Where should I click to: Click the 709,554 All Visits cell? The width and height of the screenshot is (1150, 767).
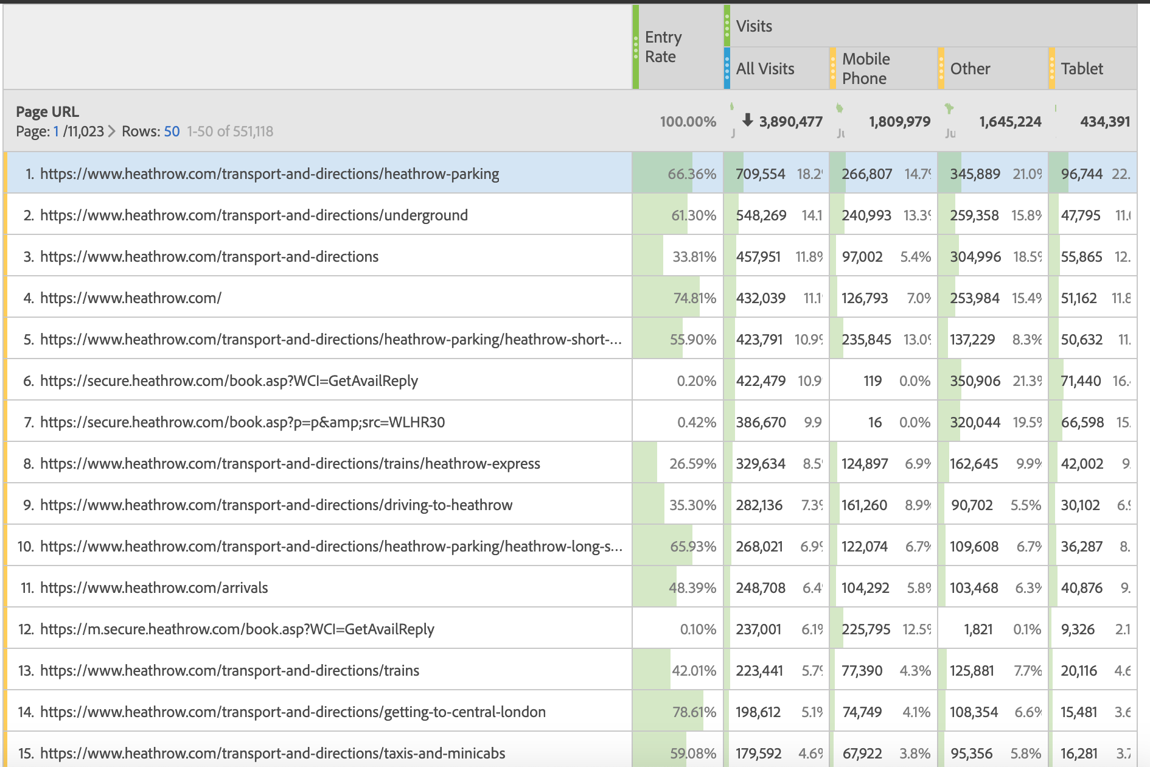[x=761, y=174]
